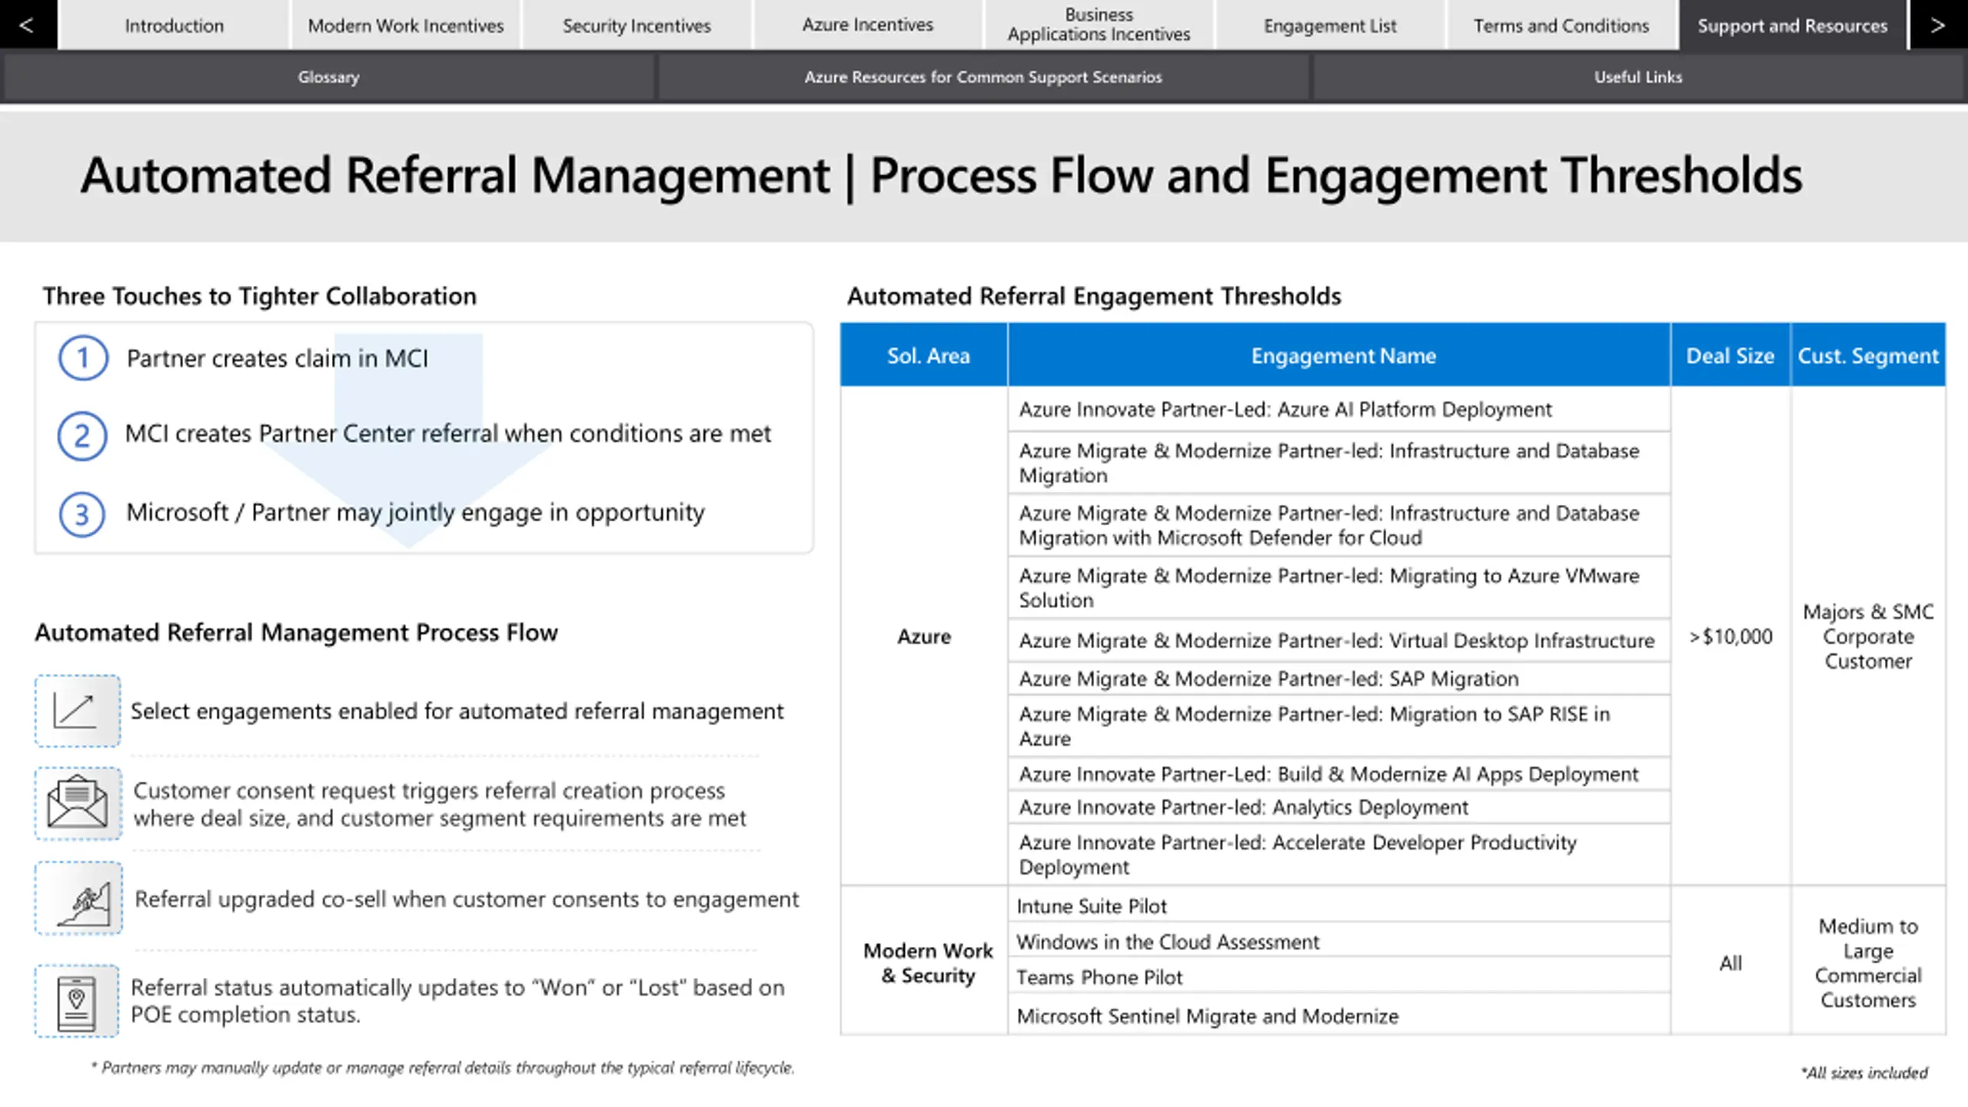The width and height of the screenshot is (1968, 1107).
Task: Click the envelope icon for customer consent
Action: [77, 803]
